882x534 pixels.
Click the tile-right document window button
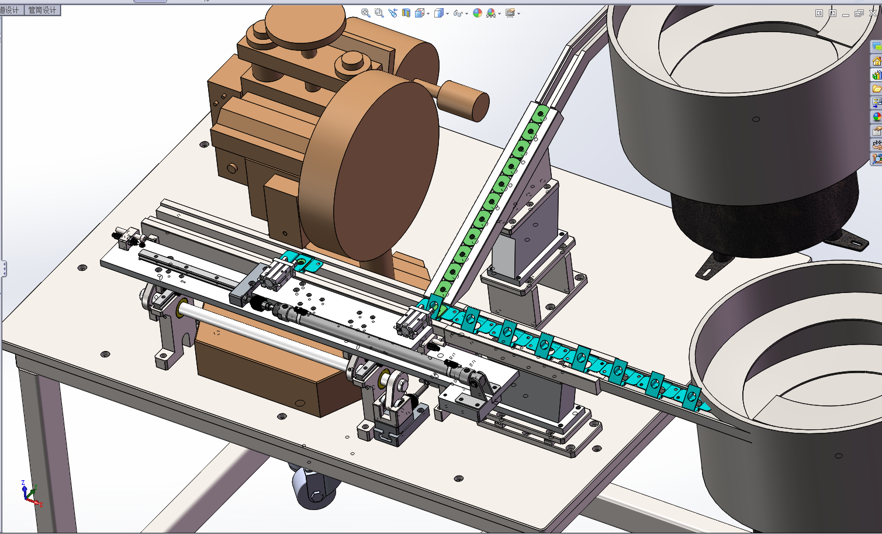[x=832, y=13]
